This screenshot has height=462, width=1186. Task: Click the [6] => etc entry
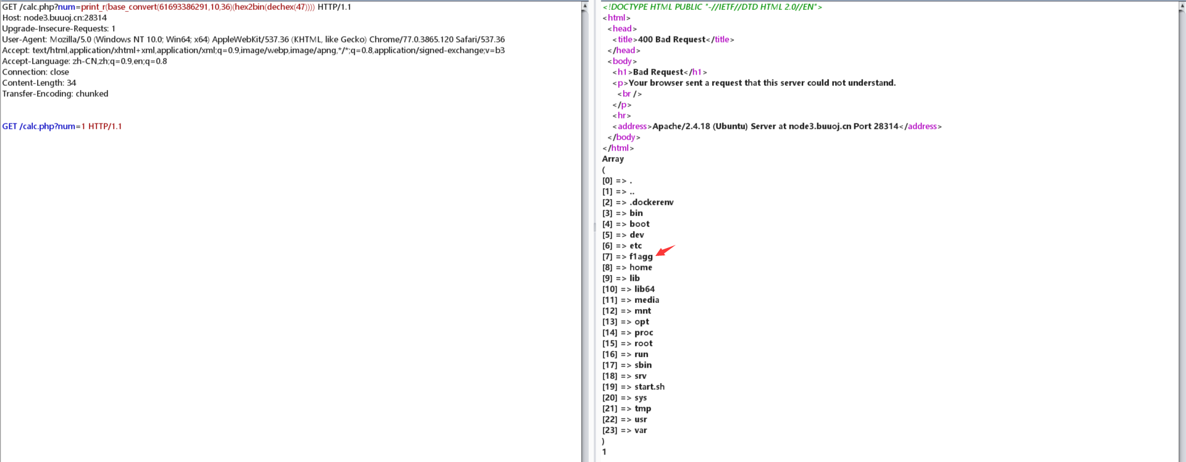tap(622, 246)
